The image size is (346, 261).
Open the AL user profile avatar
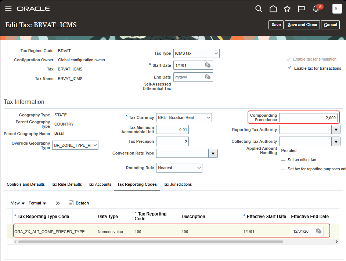click(x=337, y=9)
